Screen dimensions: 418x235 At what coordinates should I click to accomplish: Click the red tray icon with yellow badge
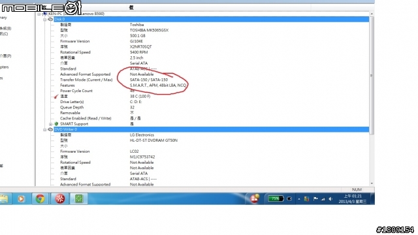click(x=254, y=198)
